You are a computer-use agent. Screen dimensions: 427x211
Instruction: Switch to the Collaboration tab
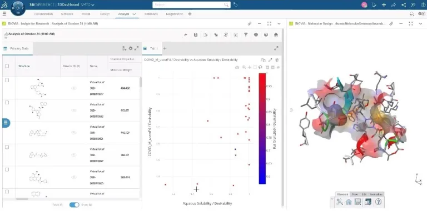point(43,14)
